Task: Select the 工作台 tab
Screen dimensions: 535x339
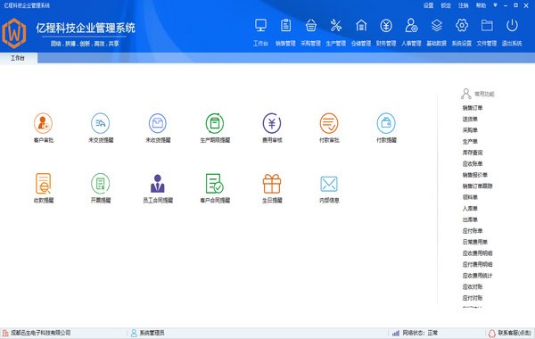Action: click(x=18, y=58)
